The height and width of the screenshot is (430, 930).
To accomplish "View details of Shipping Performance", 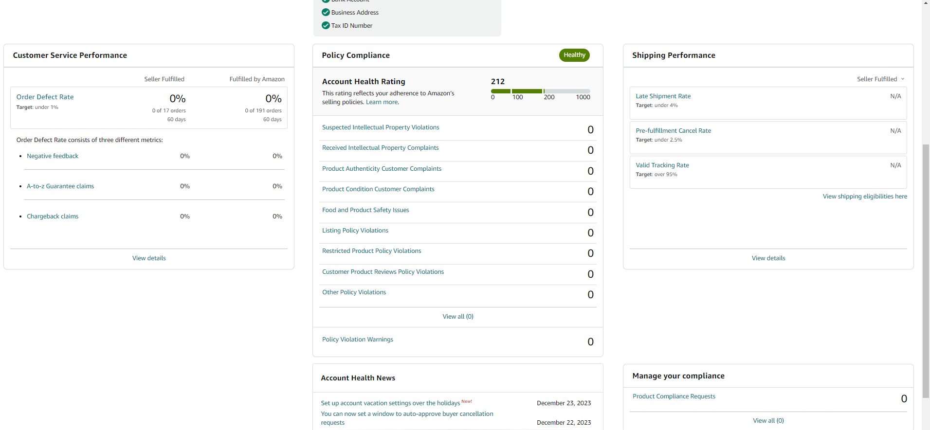I will [768, 258].
